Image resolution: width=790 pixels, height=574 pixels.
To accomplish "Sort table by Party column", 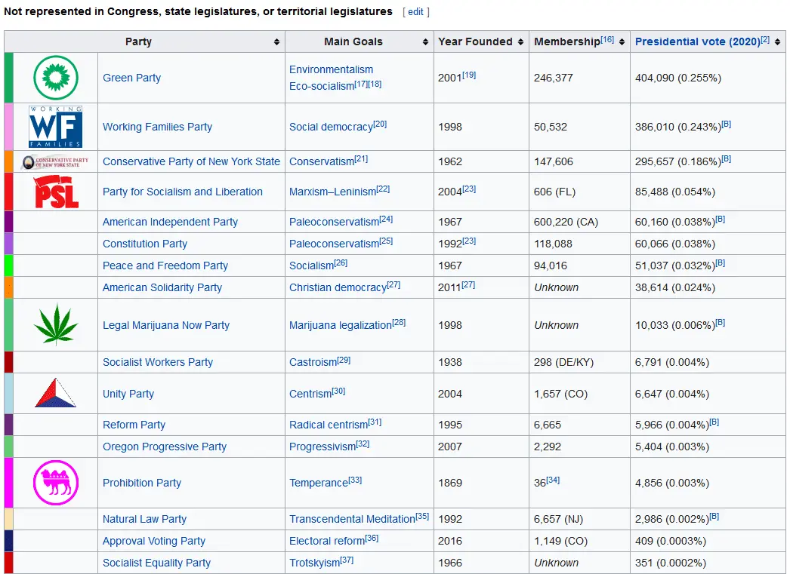I will click(x=276, y=42).
